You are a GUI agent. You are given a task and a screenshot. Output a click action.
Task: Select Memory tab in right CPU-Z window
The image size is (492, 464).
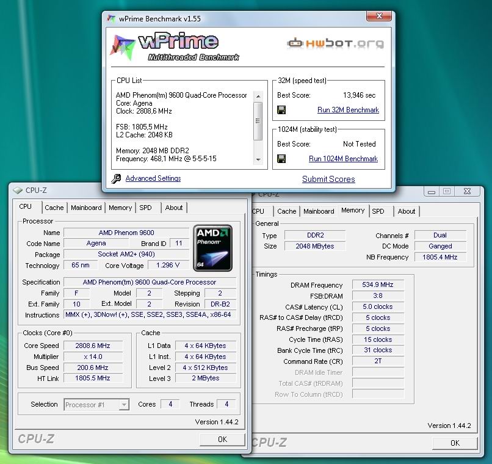pos(353,210)
